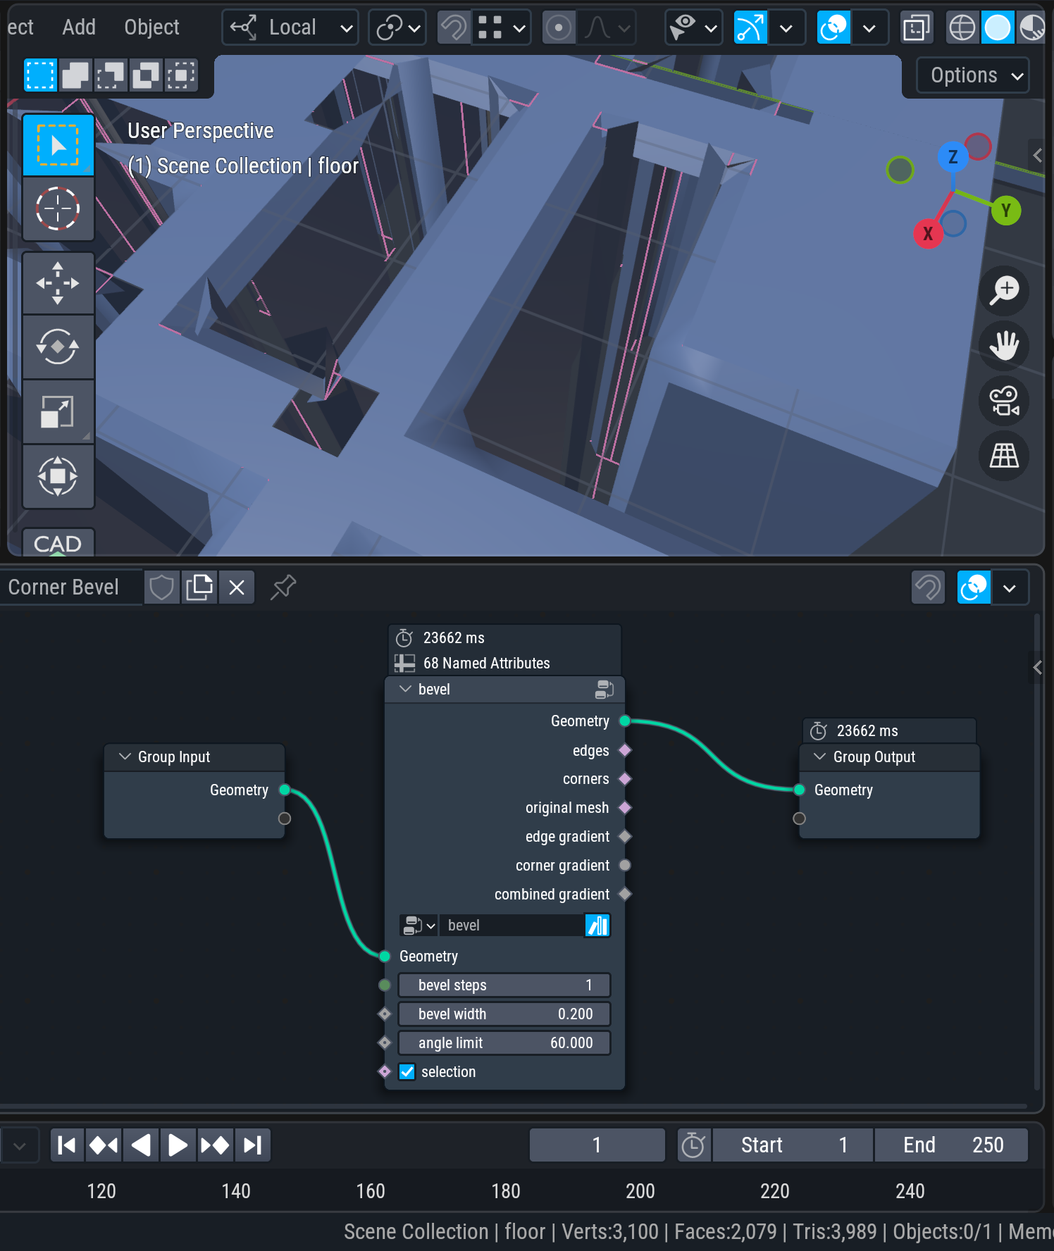Click the current frame number field

point(597,1145)
